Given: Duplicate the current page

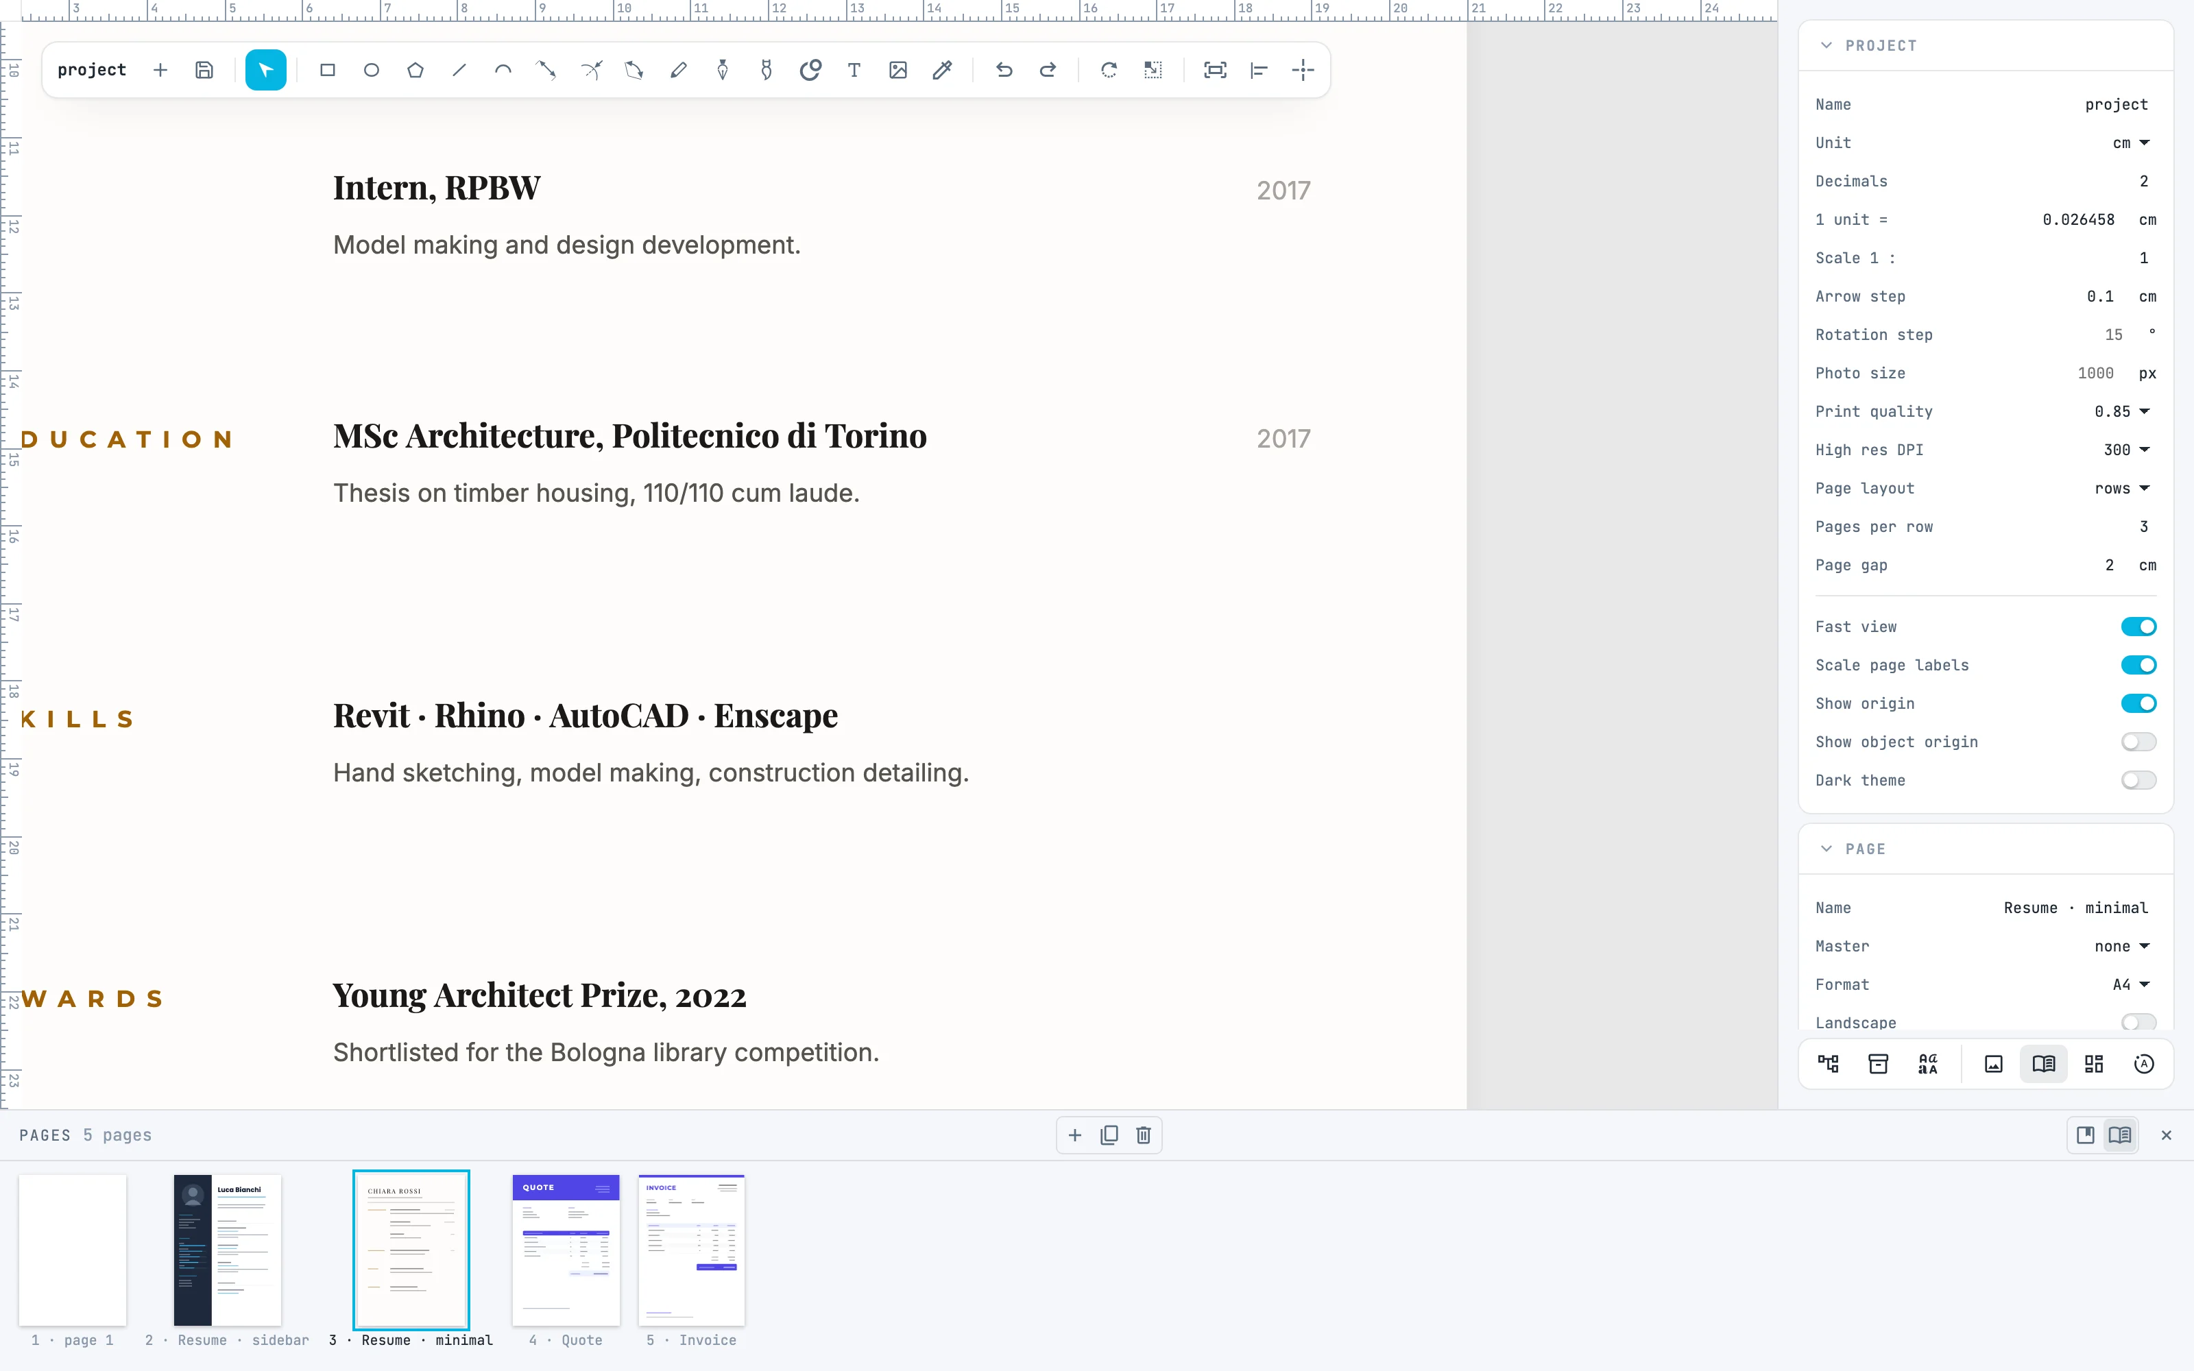Looking at the screenshot, I should (1109, 1135).
